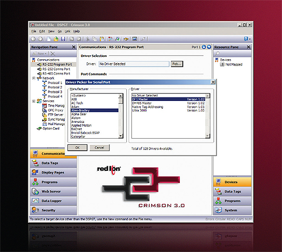
Task: Open the Data Logger section
Action: click(54, 201)
